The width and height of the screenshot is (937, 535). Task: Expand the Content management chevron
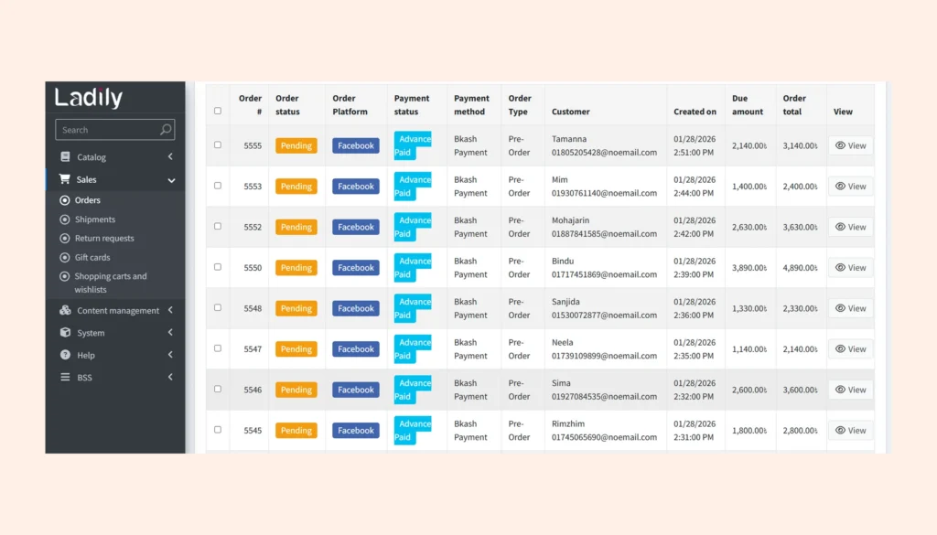[171, 311]
